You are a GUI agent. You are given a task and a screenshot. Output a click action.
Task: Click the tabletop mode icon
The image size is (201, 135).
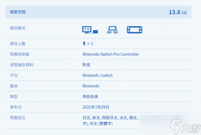coord(112,30)
